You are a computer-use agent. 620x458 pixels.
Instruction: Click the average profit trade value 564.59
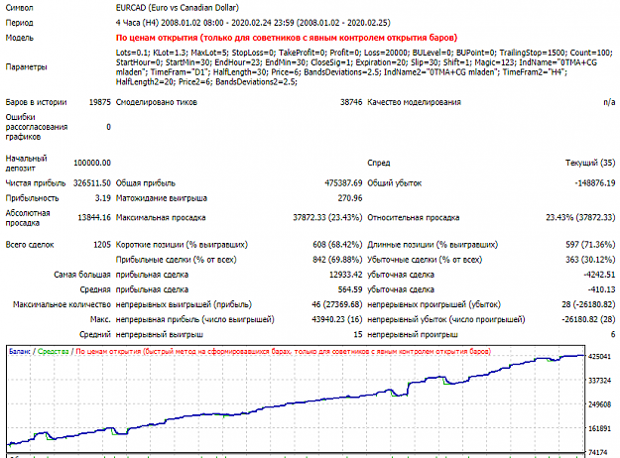(x=350, y=289)
